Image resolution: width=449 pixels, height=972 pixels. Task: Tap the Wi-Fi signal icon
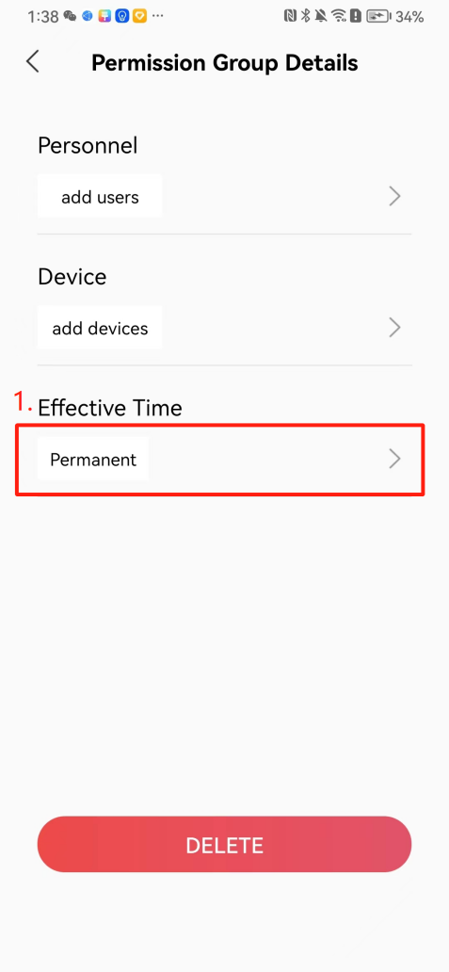click(338, 17)
